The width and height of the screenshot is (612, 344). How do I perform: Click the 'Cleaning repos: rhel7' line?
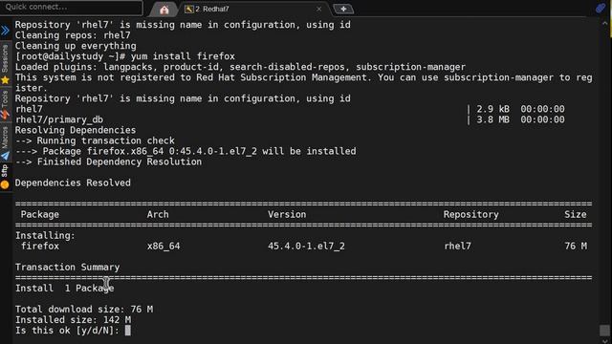pyautogui.click(x=73, y=35)
